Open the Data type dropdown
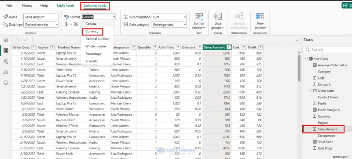Image resolution: width=352 pixels, height=159 pixels. pyautogui.click(x=41, y=25)
